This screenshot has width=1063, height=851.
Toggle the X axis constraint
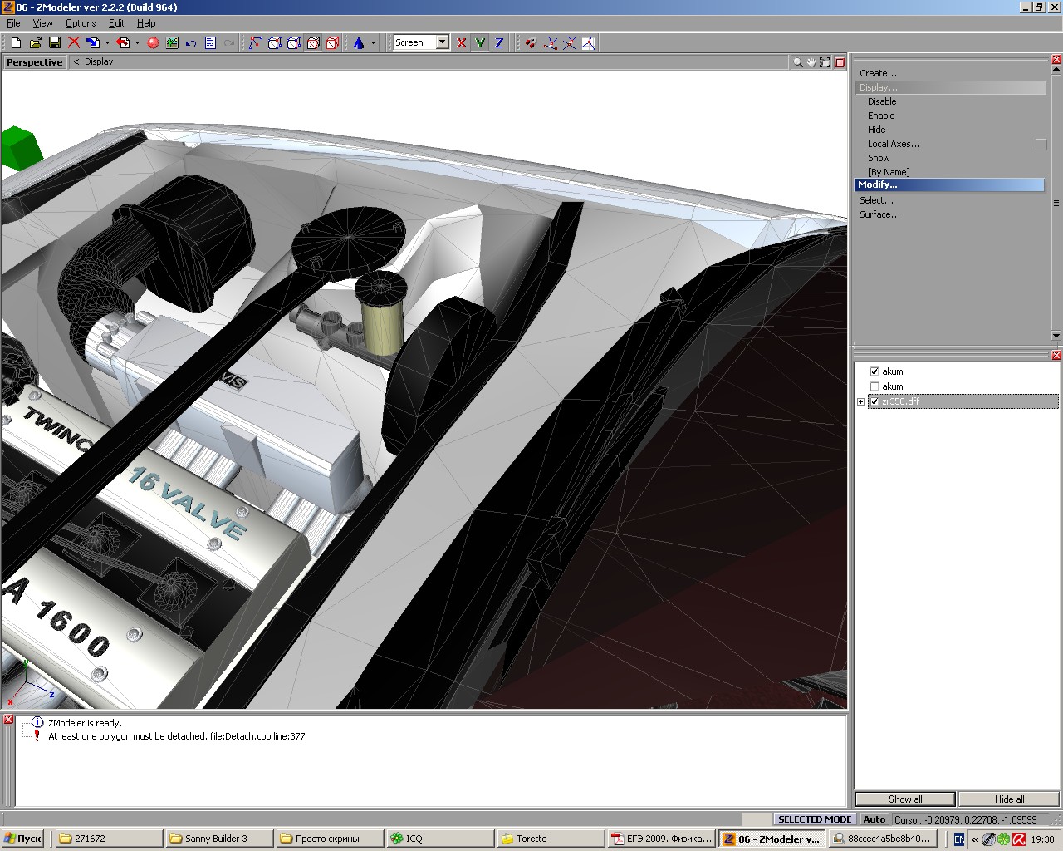pos(462,42)
